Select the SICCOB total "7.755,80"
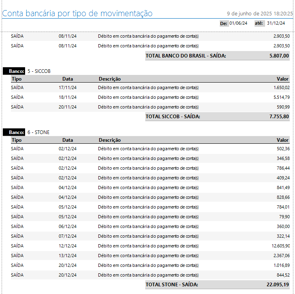 (279, 117)
